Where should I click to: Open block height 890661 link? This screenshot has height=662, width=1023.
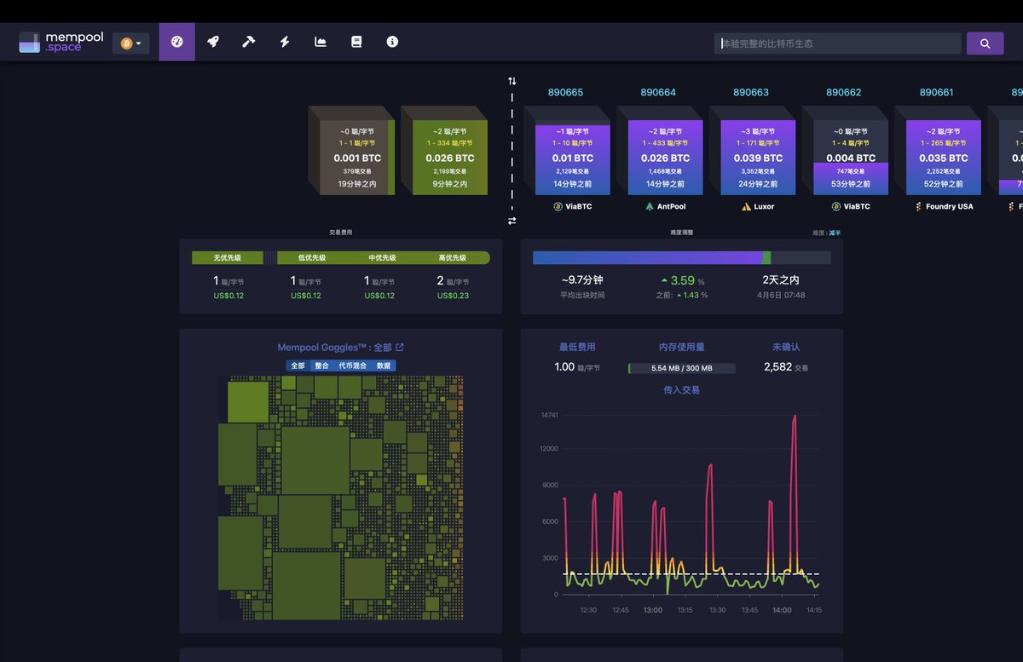click(x=936, y=92)
